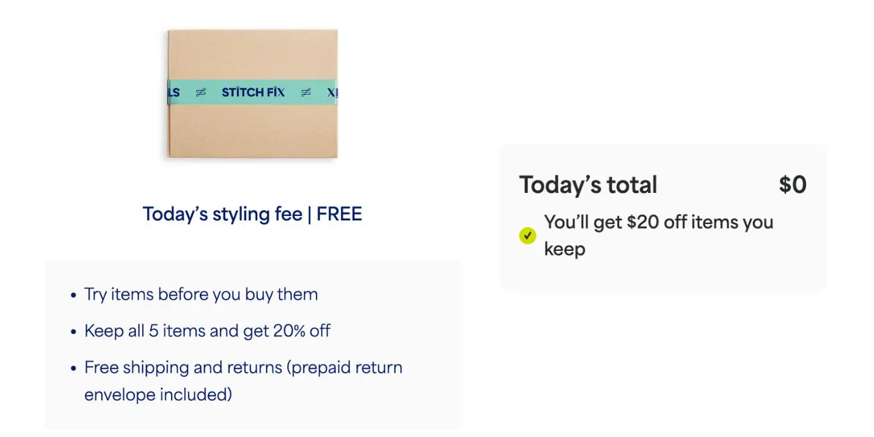Image resolution: width=874 pixels, height=437 pixels.
Task: Select the word FREE in the styling fee line
Action: [x=339, y=214]
